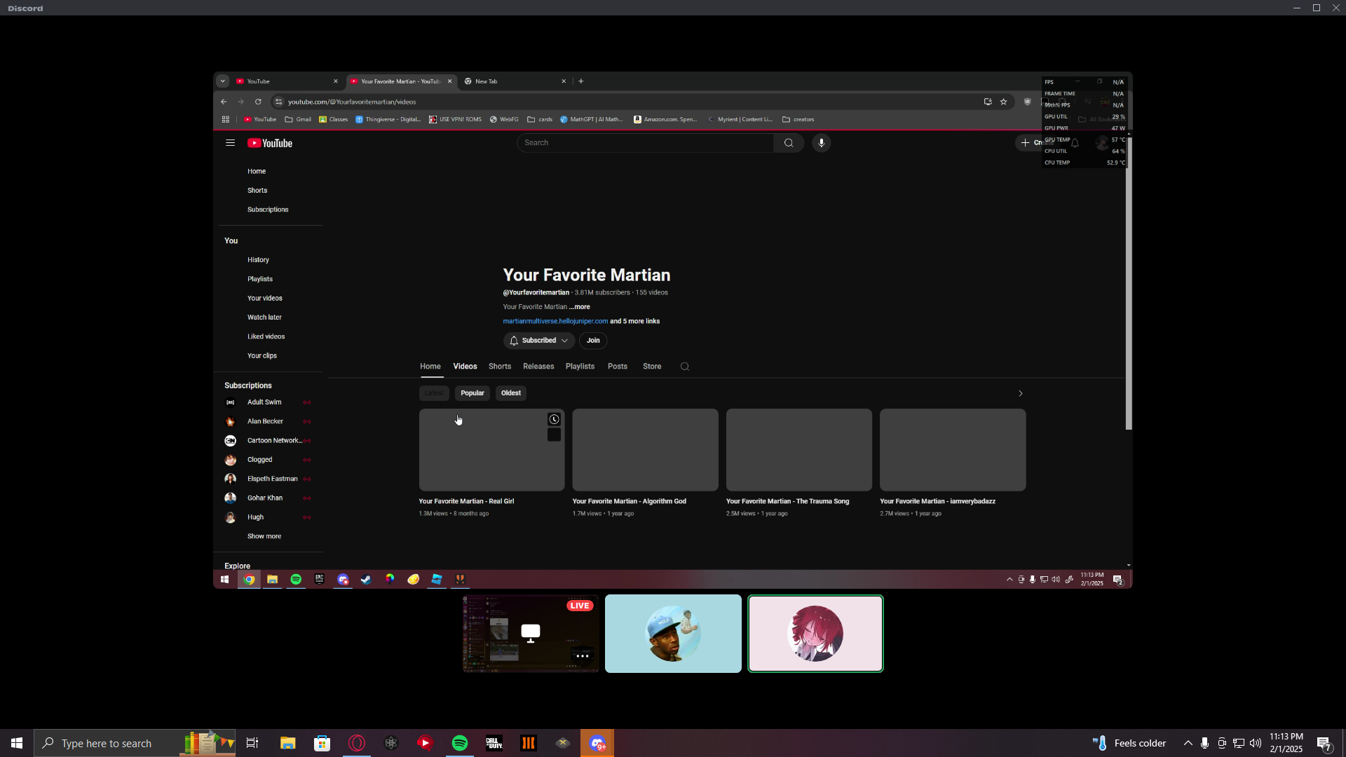1346x757 pixels.
Task: Expand the Subscribed notification dropdown
Action: tap(538, 341)
